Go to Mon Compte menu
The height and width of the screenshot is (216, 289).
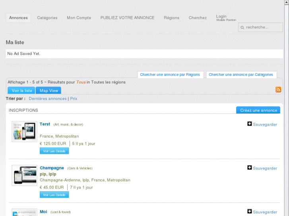(x=79, y=18)
